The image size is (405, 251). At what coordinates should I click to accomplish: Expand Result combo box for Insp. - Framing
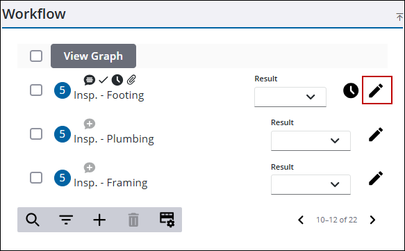pyautogui.click(x=311, y=184)
